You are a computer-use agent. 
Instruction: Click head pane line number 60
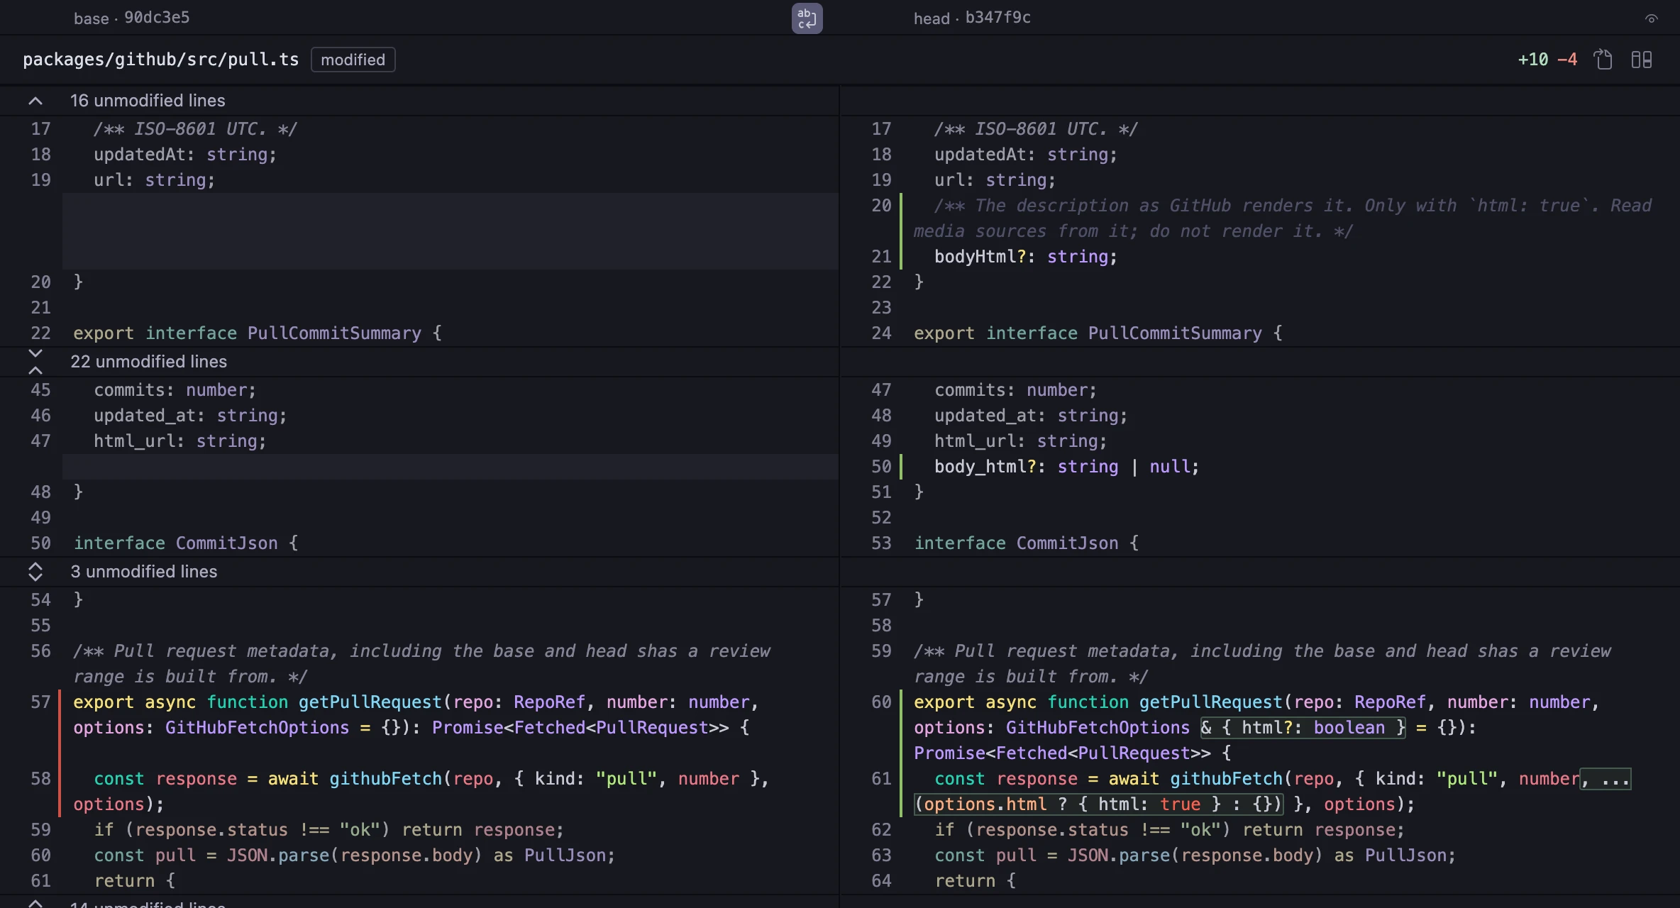(x=881, y=702)
